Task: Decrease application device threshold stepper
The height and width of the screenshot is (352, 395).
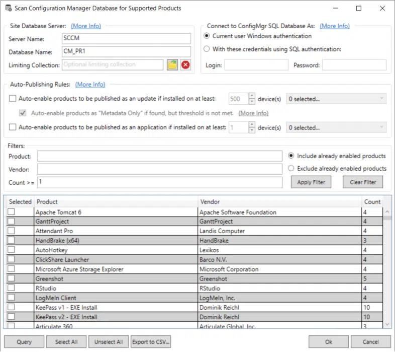Action: click(x=252, y=130)
